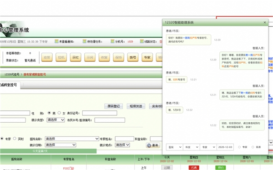Screen dimensions: 273x170
Task: Click the 专家 toolbar button
Action: click(147, 57)
